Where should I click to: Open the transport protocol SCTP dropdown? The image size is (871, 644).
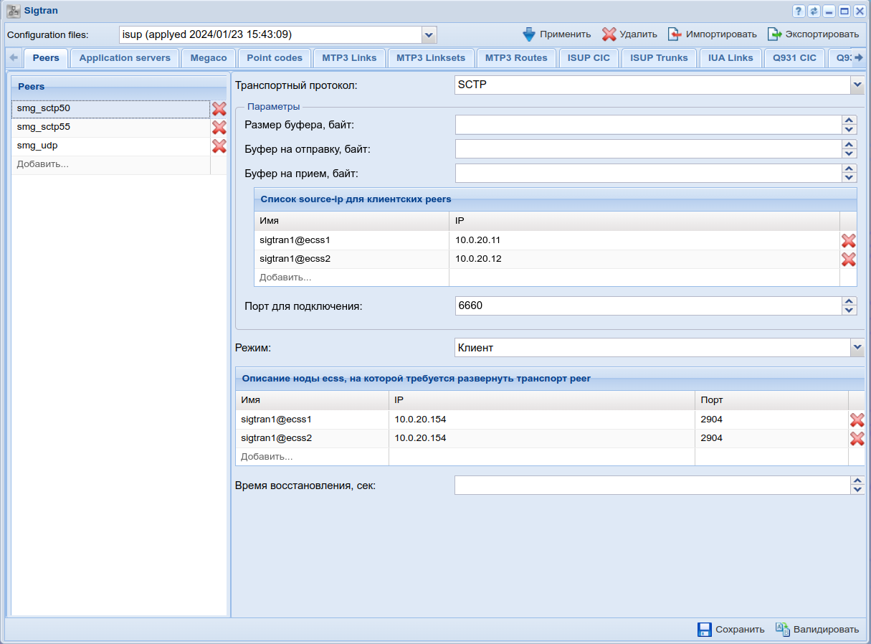tap(857, 85)
